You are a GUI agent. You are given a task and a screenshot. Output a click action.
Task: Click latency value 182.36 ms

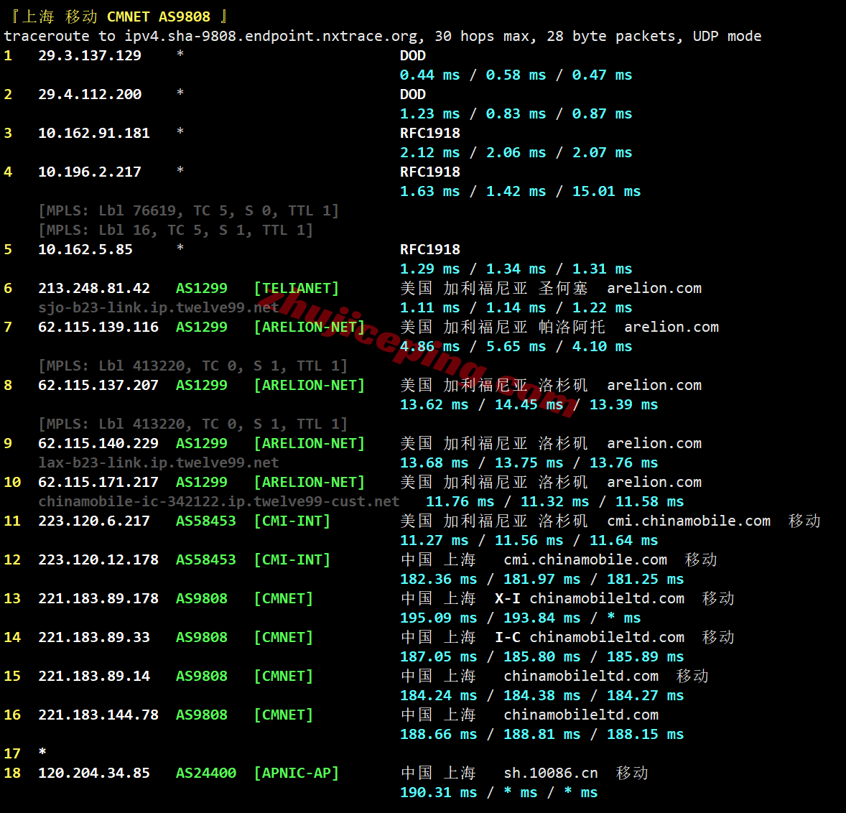pos(439,580)
